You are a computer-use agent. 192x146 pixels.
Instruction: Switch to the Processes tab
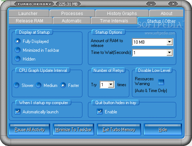coord(72,13)
